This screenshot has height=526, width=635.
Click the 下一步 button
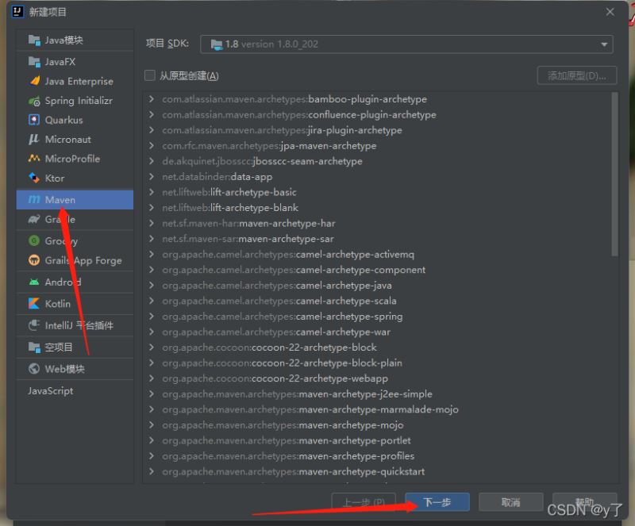(x=437, y=502)
